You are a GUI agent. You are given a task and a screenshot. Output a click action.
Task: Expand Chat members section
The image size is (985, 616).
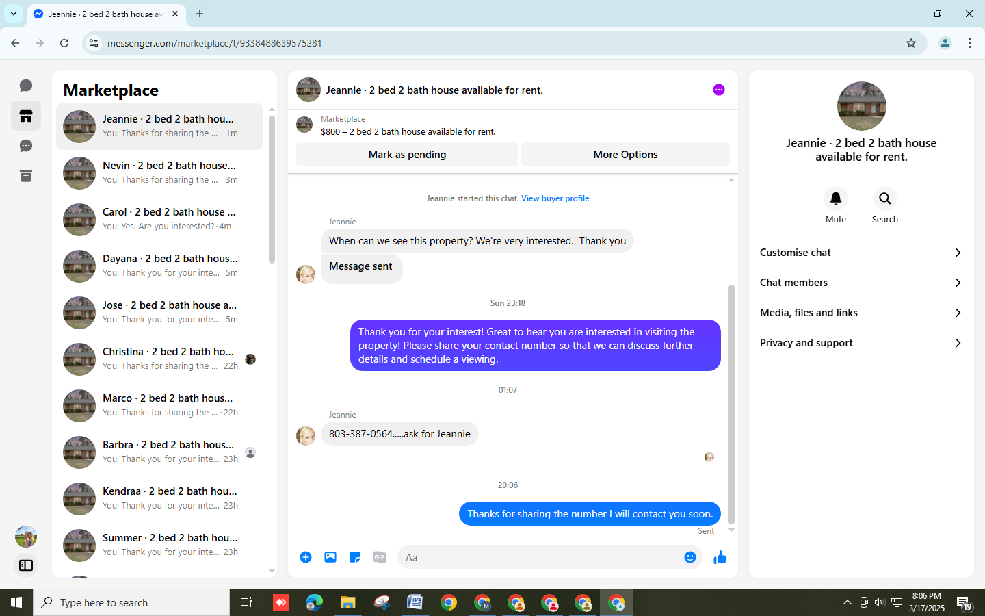(861, 283)
